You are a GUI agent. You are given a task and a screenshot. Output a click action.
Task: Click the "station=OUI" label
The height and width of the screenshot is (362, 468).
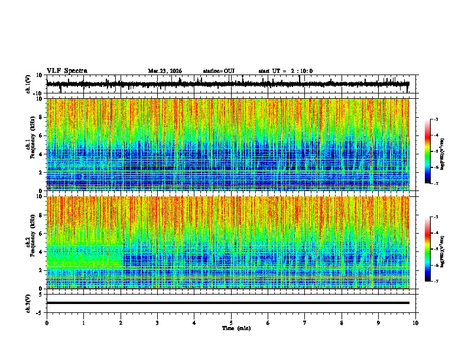coord(219,71)
